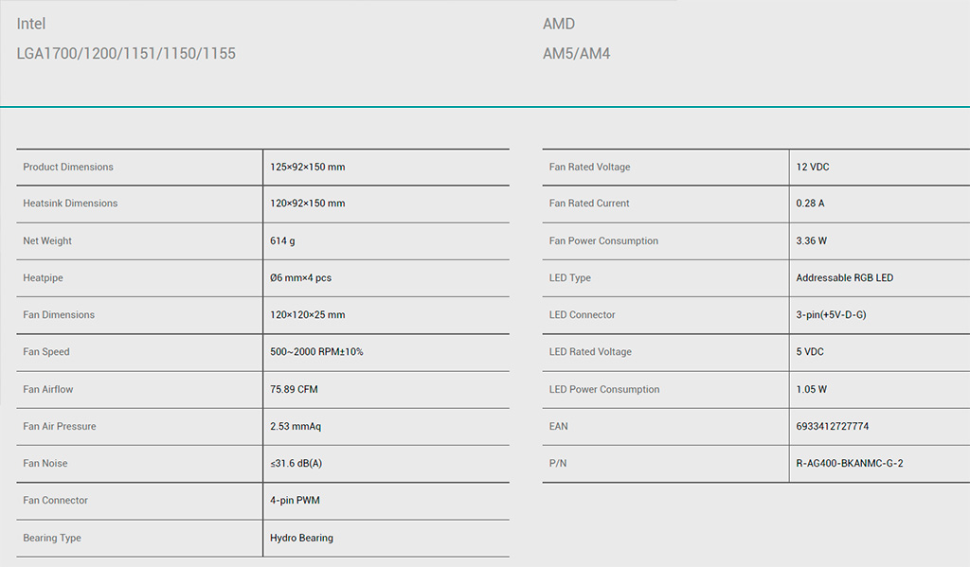Viewport: 970px width, 567px height.
Task: Select the AM5/AM4 socket text
Action: point(577,54)
